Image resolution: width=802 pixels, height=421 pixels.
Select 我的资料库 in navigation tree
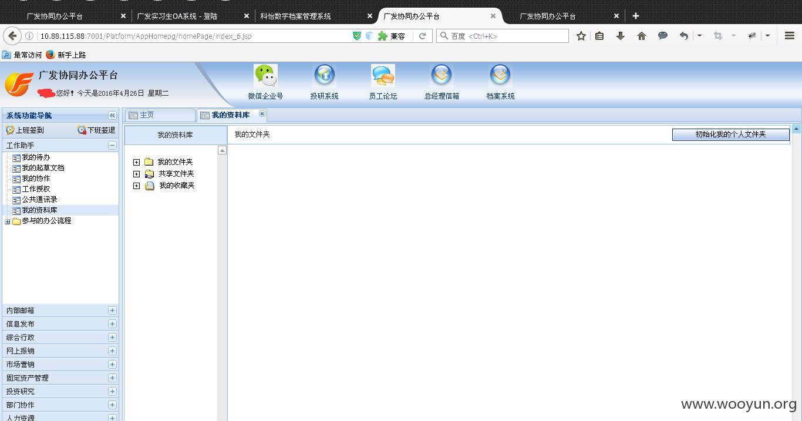click(x=39, y=210)
